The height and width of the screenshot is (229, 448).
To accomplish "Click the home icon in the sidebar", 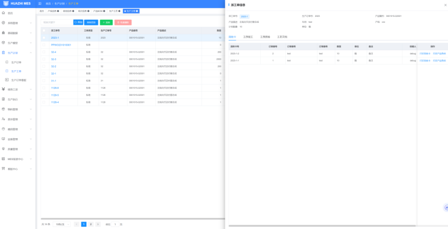I will pos(4,13).
